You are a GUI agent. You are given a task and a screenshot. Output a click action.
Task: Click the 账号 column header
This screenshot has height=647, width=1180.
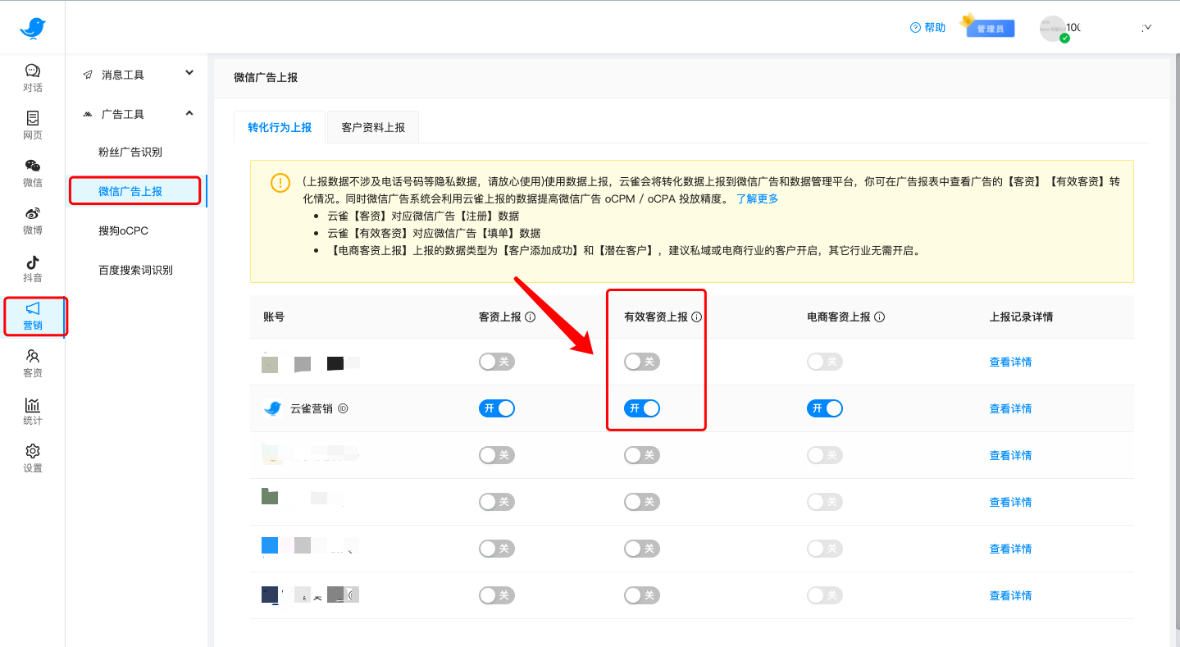point(274,317)
